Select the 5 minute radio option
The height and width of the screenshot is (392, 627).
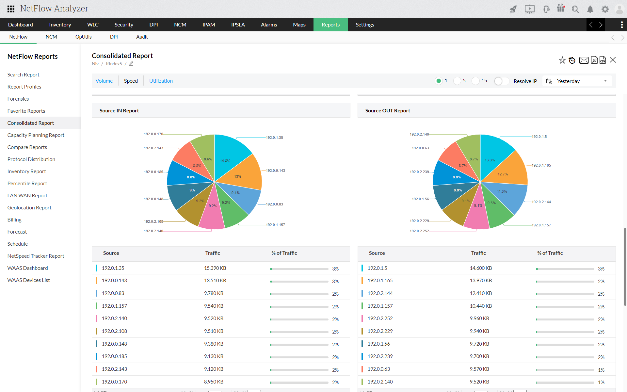[457, 81]
